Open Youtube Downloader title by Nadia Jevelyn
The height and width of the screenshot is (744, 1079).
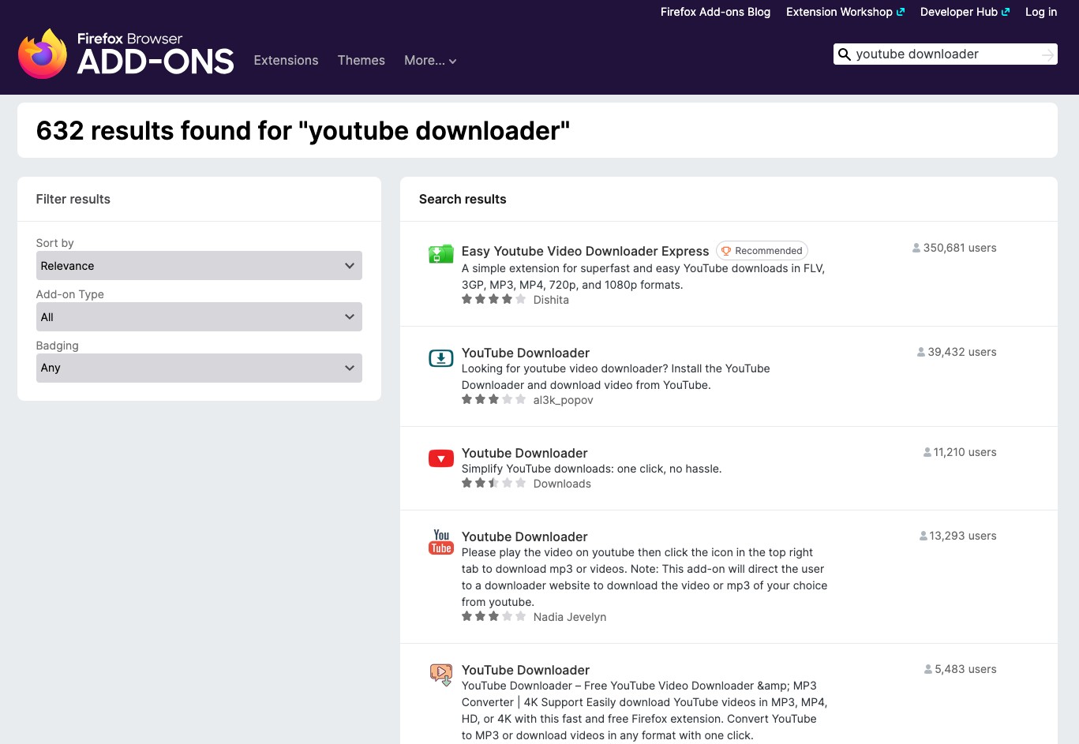coord(525,537)
